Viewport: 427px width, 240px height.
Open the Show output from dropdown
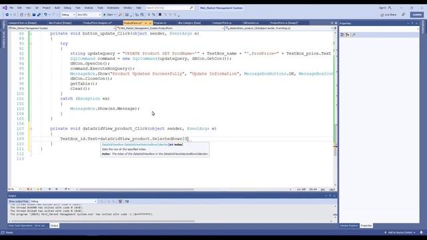(x=63, y=201)
